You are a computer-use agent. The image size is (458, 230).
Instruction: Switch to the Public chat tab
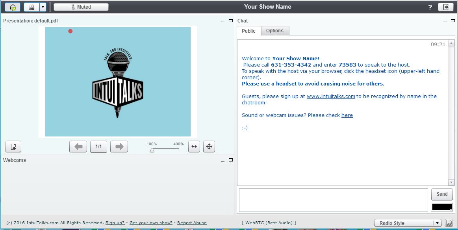click(x=248, y=31)
